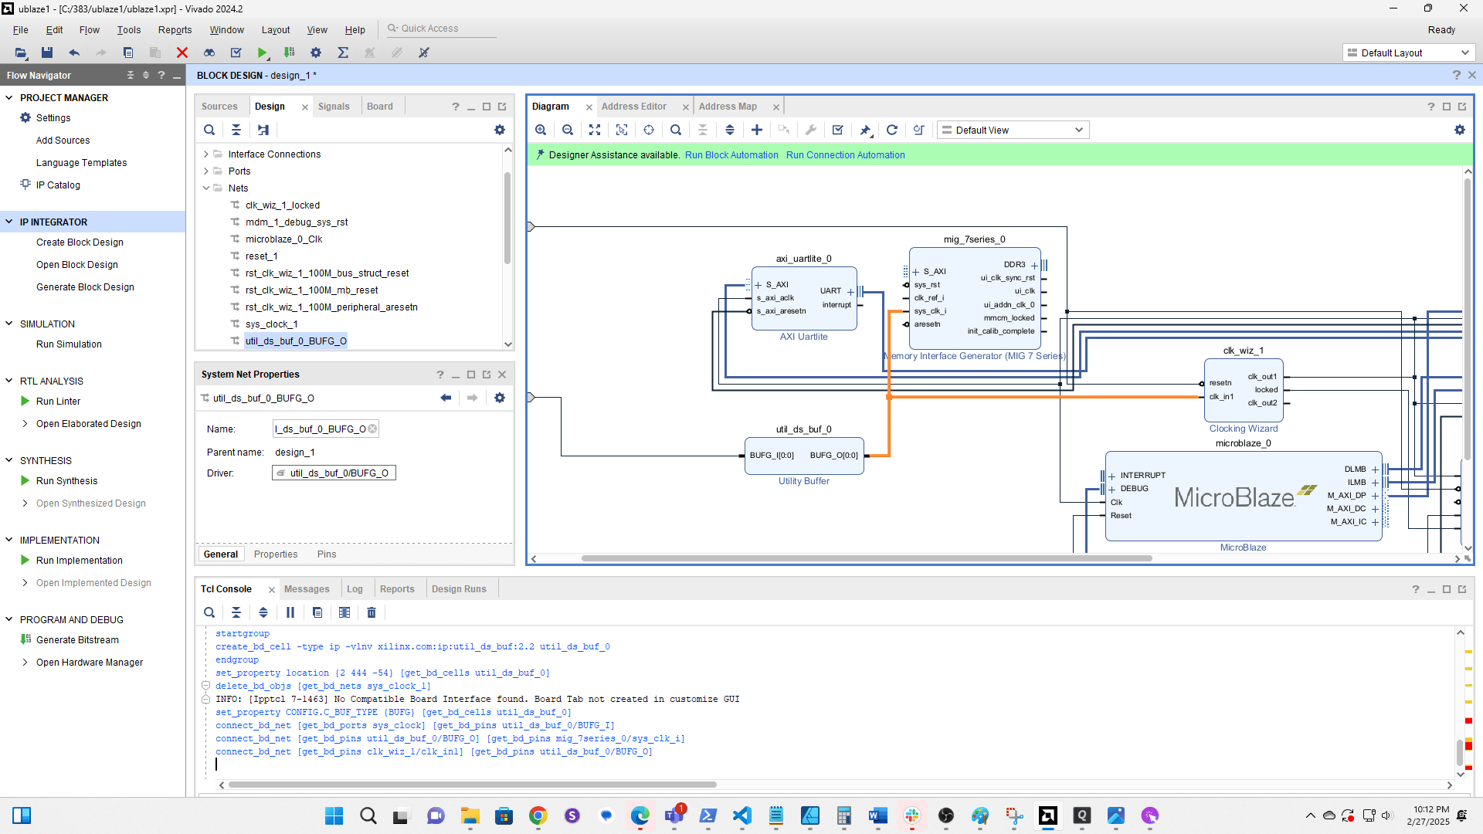Click Run Block Automation link
The height and width of the screenshot is (834, 1483).
coord(731,155)
